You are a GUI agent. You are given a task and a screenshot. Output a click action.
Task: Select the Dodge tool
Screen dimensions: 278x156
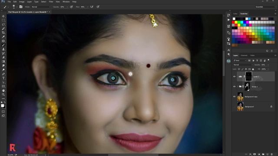tap(3, 70)
